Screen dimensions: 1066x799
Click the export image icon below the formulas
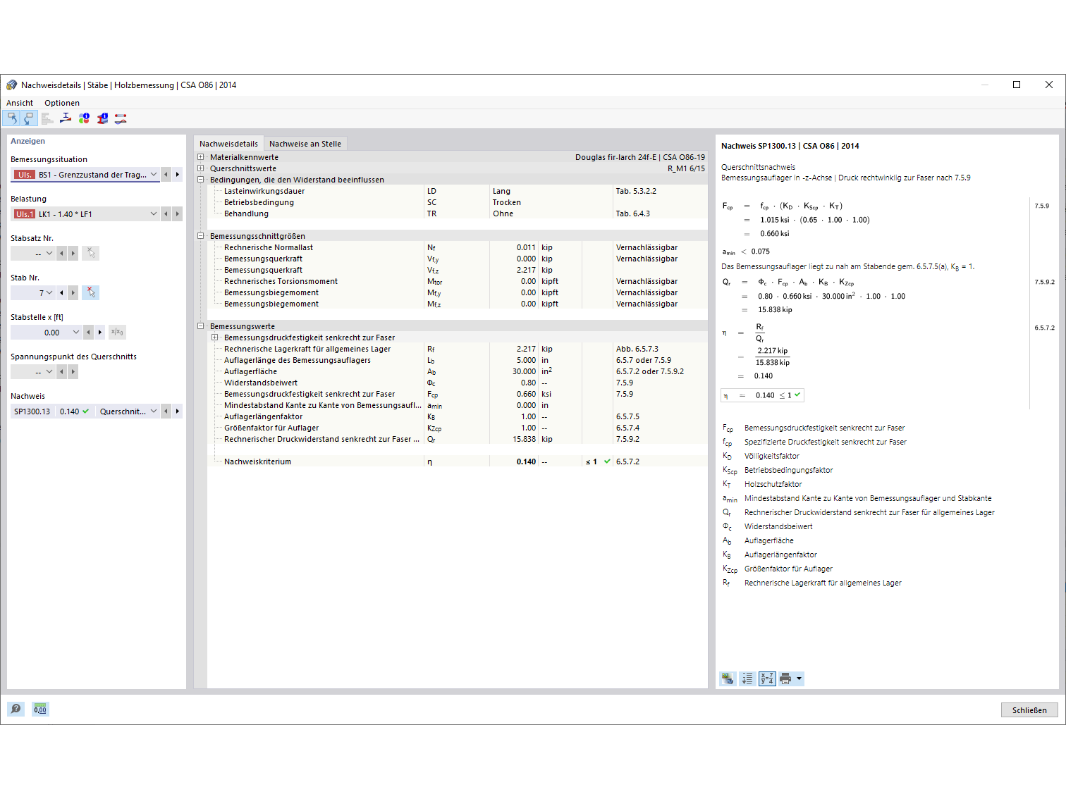728,679
